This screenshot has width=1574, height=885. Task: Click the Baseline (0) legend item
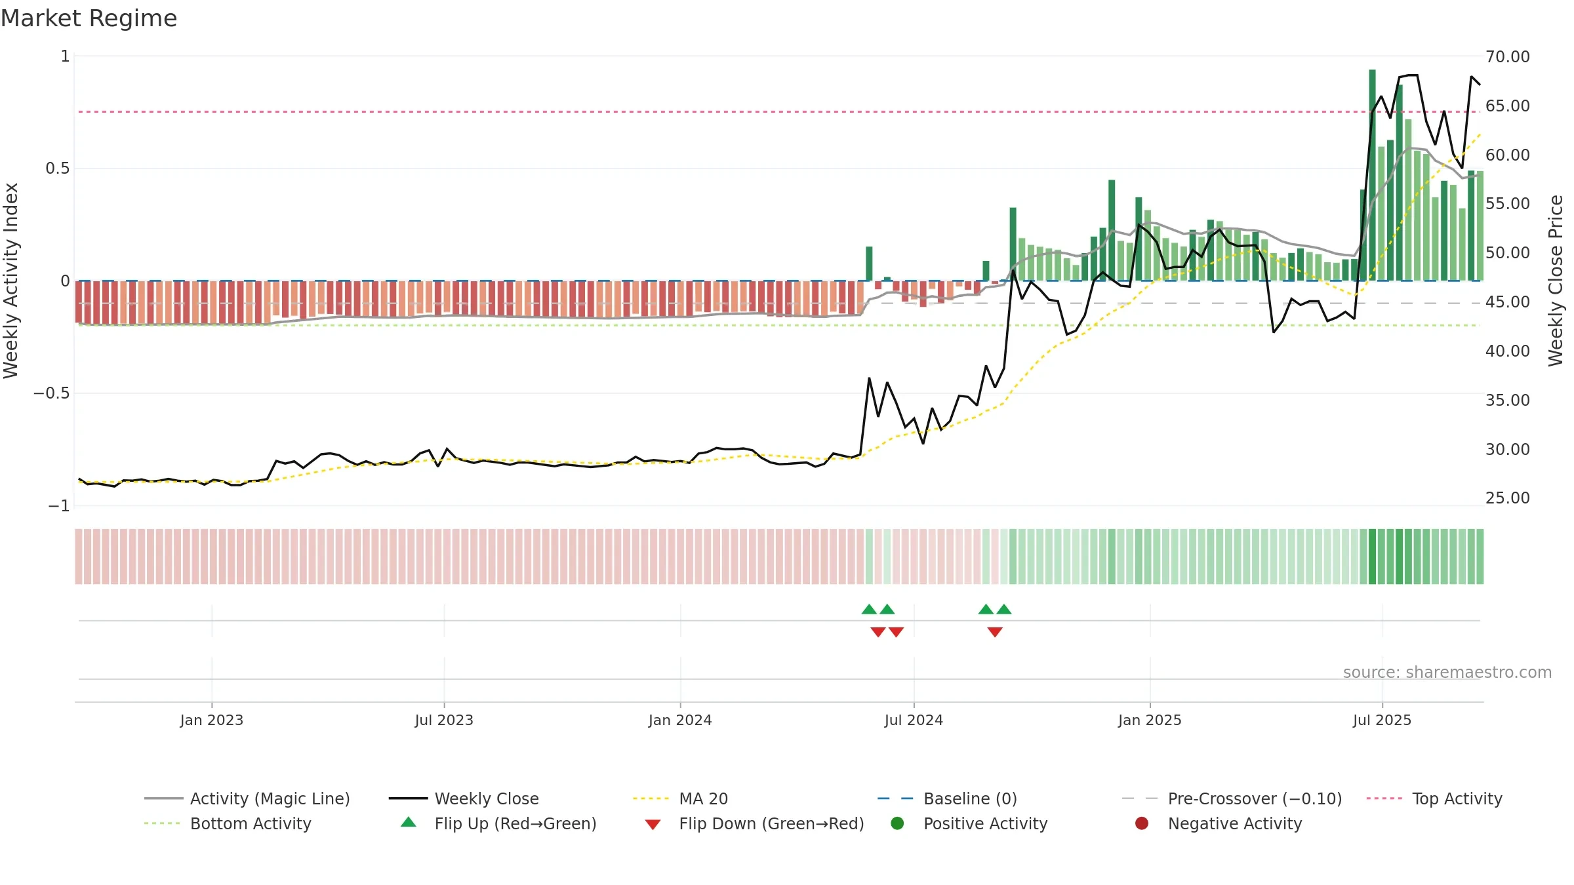(x=947, y=798)
